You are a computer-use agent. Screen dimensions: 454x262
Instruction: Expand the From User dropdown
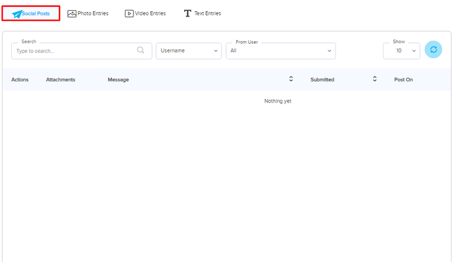(x=280, y=51)
